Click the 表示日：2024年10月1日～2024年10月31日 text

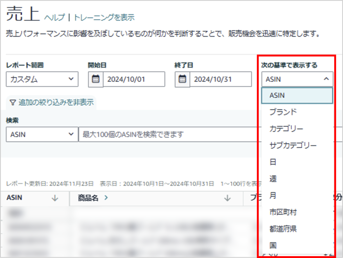(157, 184)
